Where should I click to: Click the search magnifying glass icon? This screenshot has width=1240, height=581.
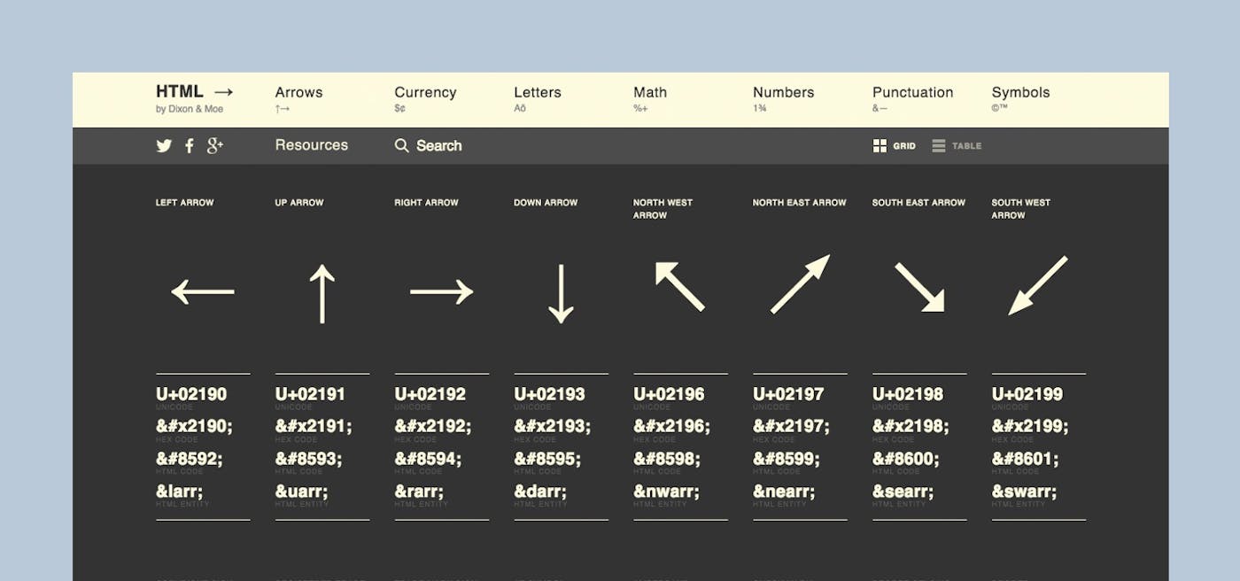401,145
